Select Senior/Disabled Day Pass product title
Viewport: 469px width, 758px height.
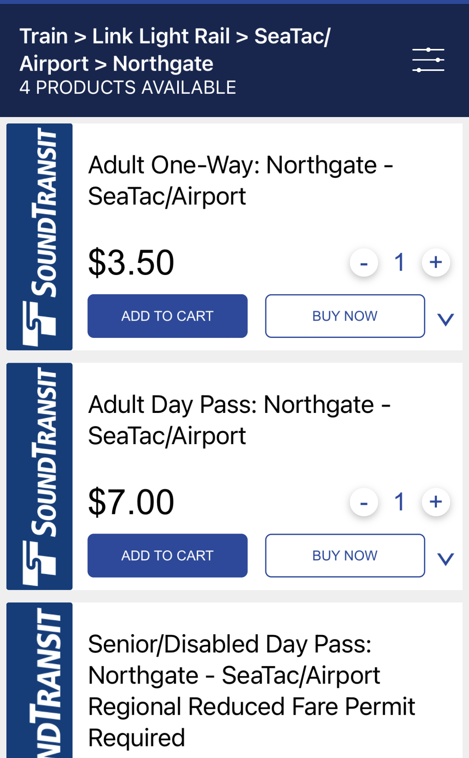point(251,690)
